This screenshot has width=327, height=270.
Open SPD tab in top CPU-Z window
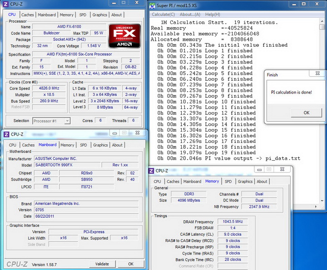(x=83, y=15)
